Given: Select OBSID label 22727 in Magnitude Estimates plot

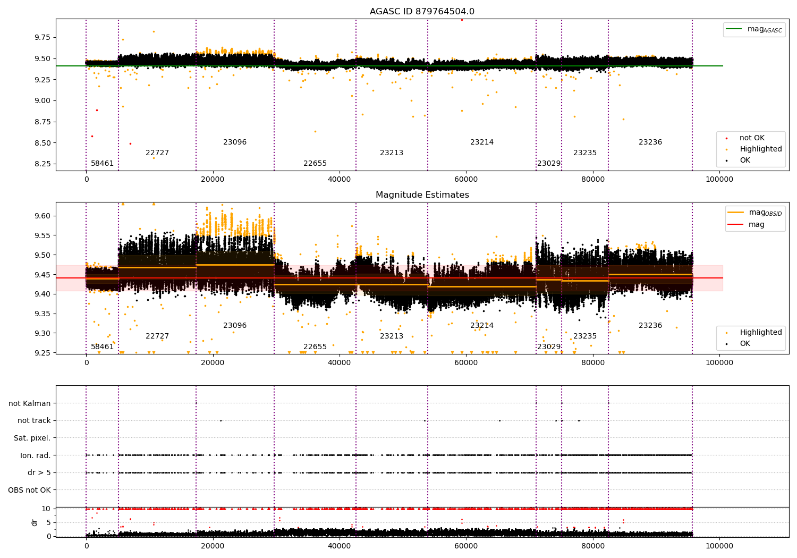Looking at the screenshot, I should tap(157, 336).
